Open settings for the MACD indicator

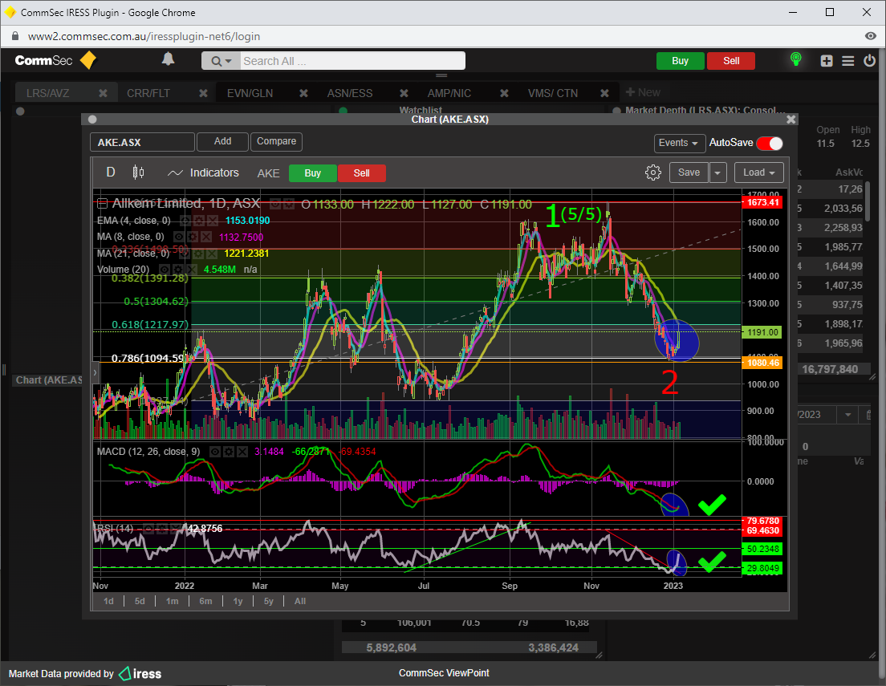pos(228,452)
